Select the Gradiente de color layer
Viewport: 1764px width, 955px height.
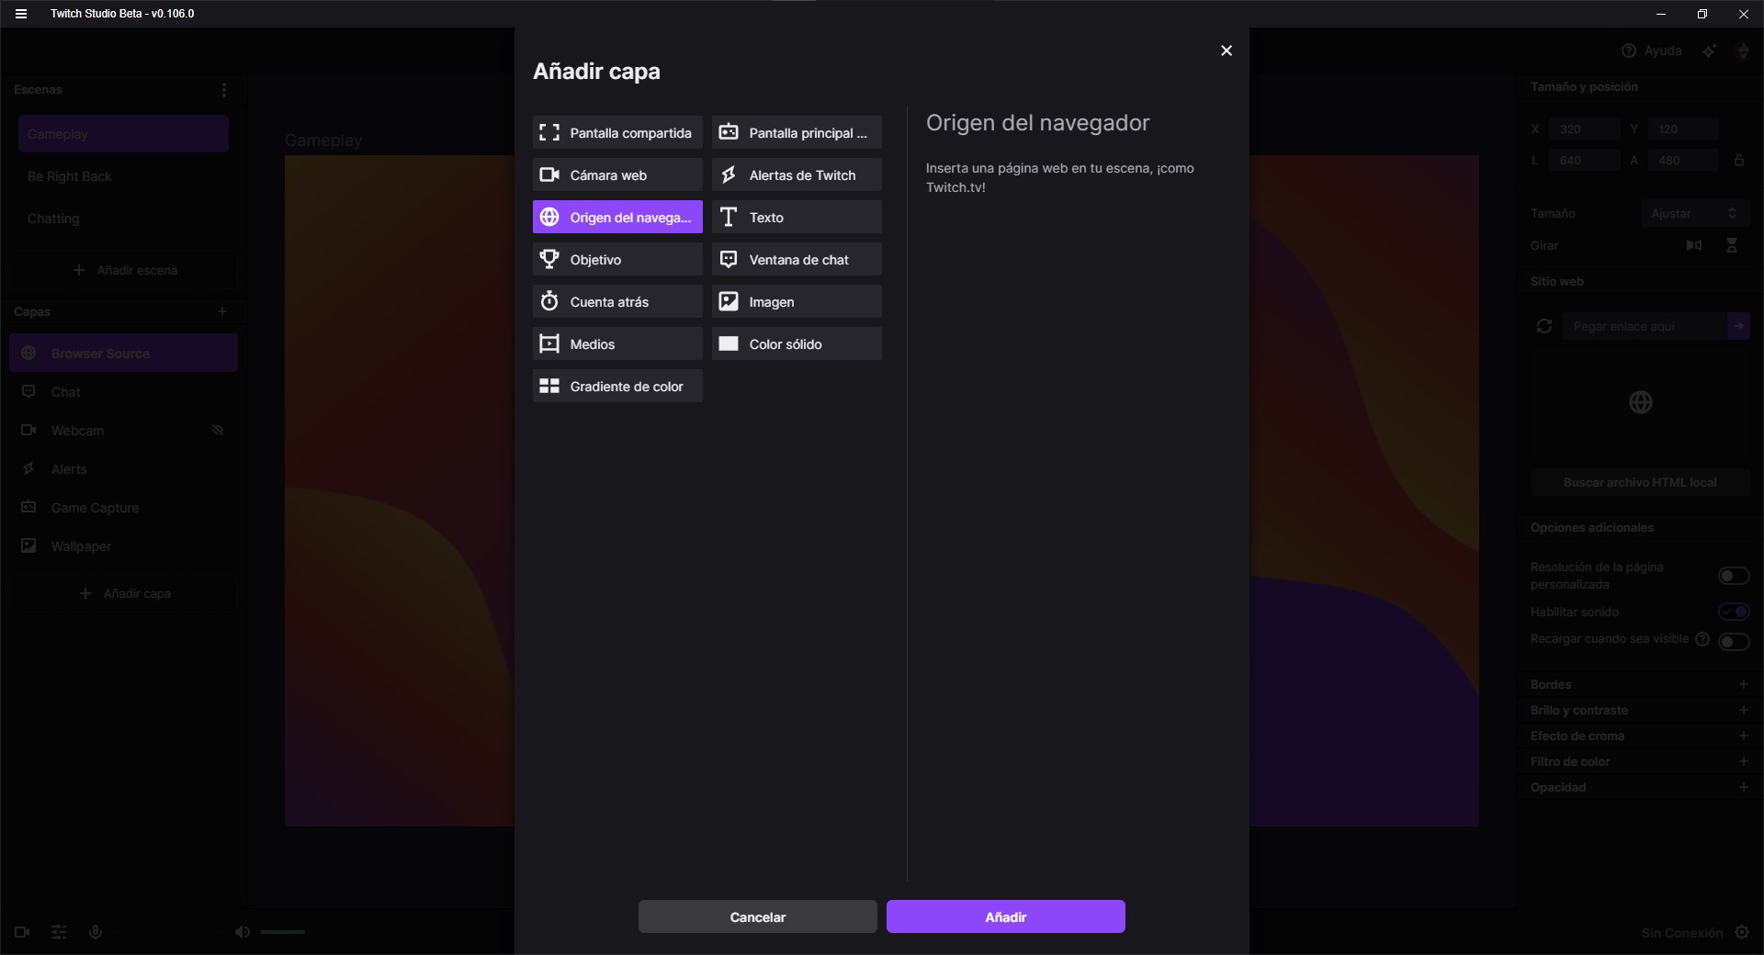(616, 386)
